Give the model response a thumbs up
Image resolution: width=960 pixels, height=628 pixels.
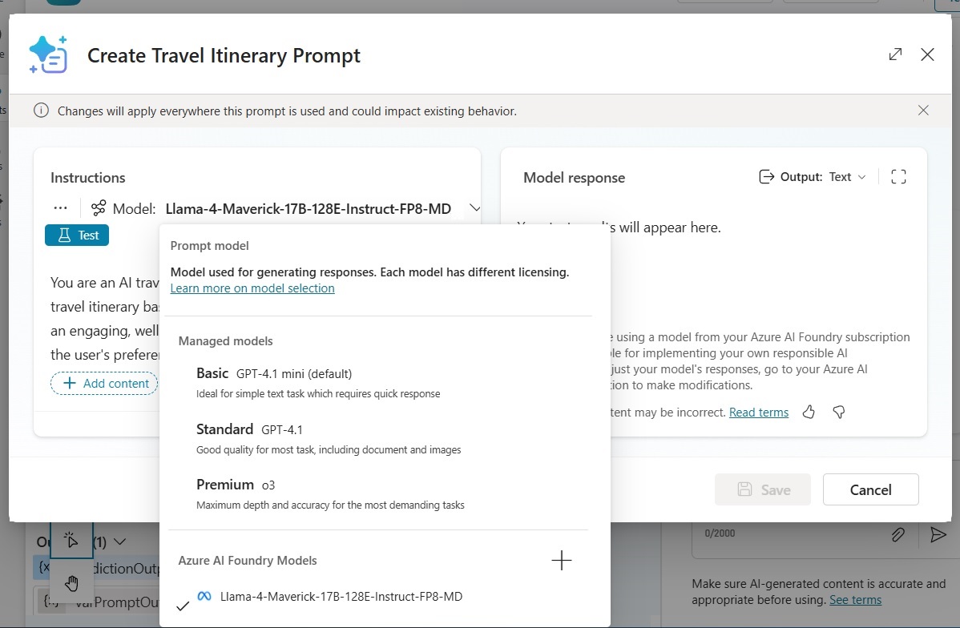tap(809, 411)
